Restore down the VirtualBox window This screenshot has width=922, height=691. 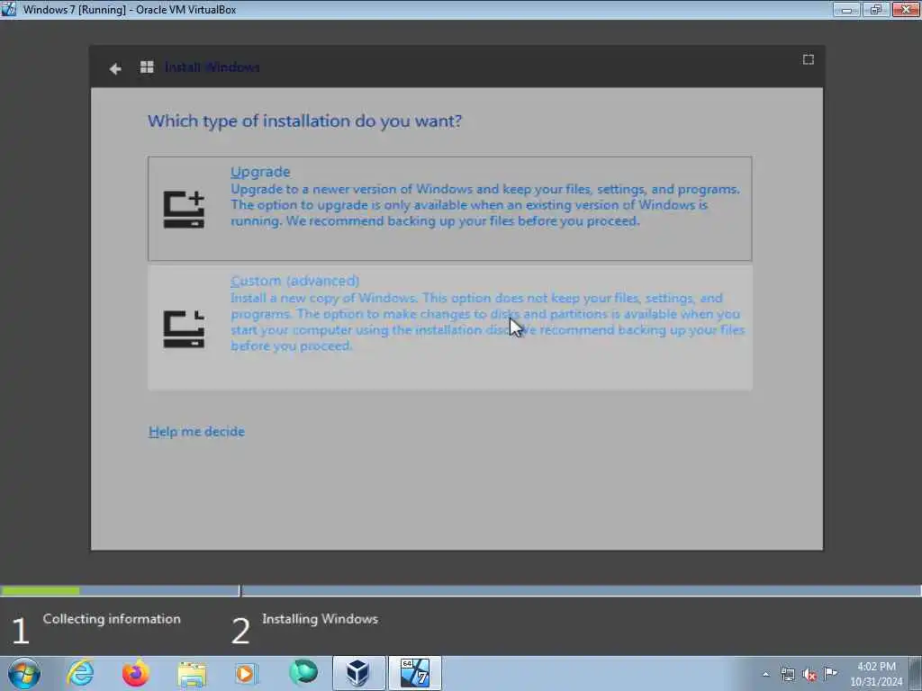point(876,9)
